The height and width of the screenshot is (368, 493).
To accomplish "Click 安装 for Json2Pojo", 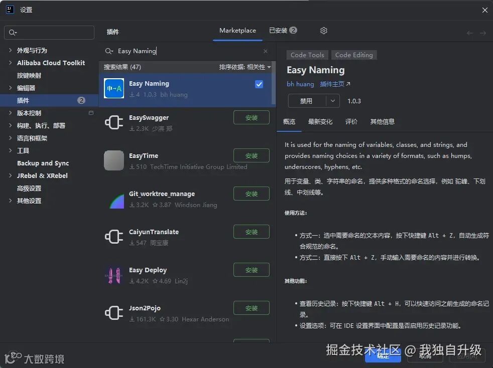I will tap(252, 308).
